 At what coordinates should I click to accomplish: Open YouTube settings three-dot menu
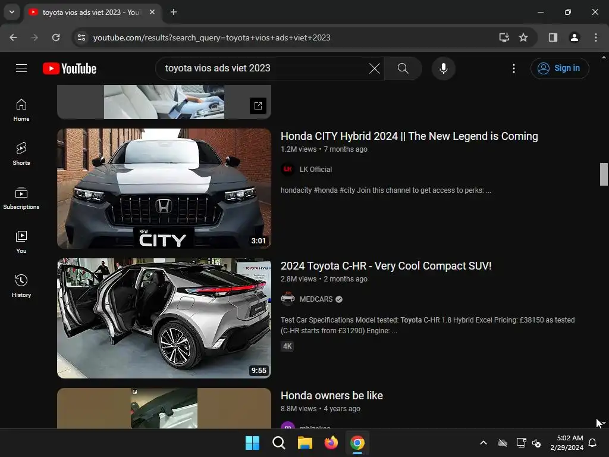tap(513, 68)
